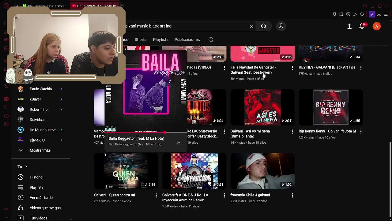Open the purple A extension icon
Viewport: 392px width, 221px height.
coord(372,14)
